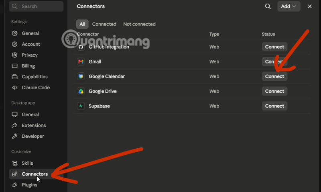Click the Desktop app General monitor icon

tap(14, 114)
